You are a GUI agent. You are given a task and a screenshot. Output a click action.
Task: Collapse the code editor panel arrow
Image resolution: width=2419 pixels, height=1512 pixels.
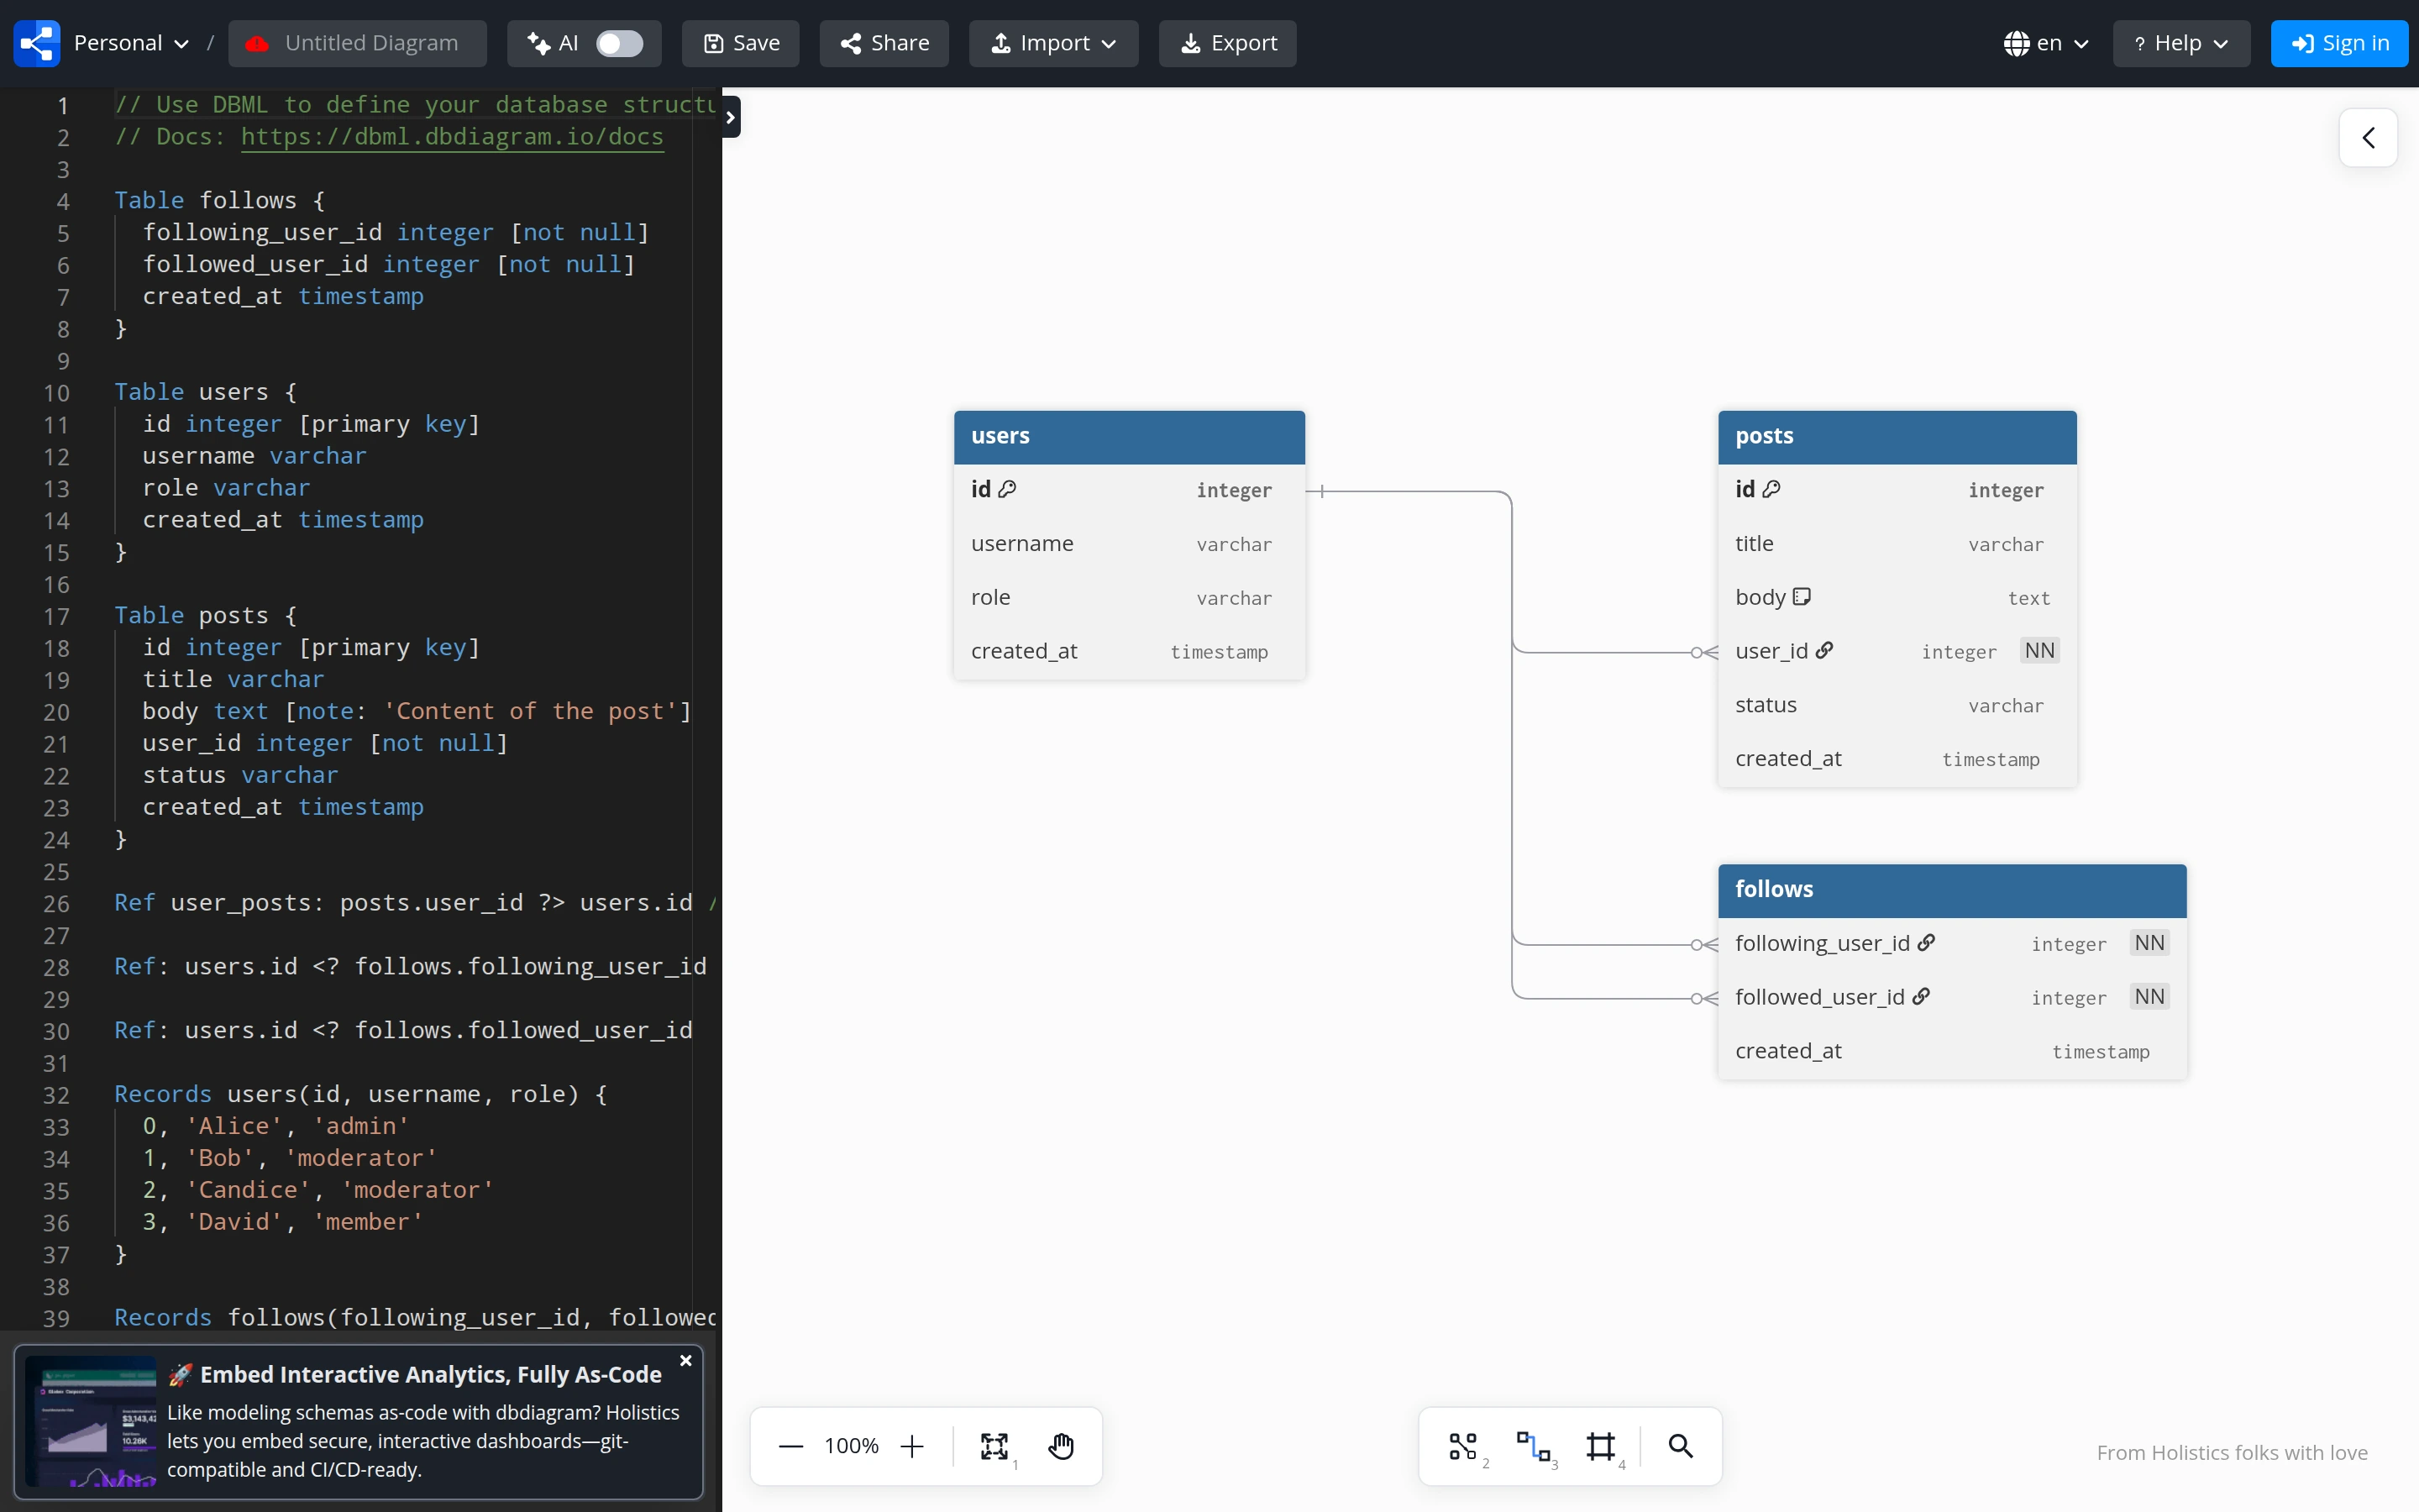[x=731, y=117]
